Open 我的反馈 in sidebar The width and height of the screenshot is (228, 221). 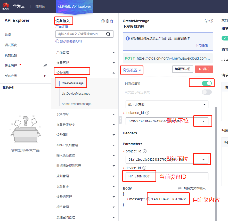[11, 55]
